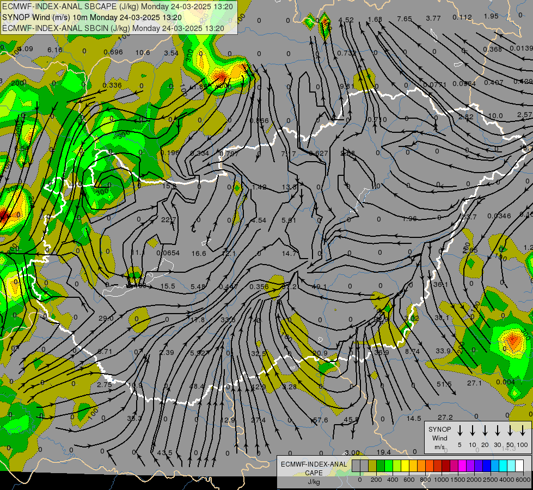The height and width of the screenshot is (490, 533).
Task: Click the wind arrow above 5 m/s
Action: pos(460,431)
